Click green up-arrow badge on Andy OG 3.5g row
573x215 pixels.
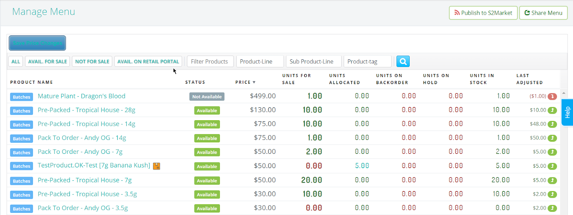click(x=552, y=208)
